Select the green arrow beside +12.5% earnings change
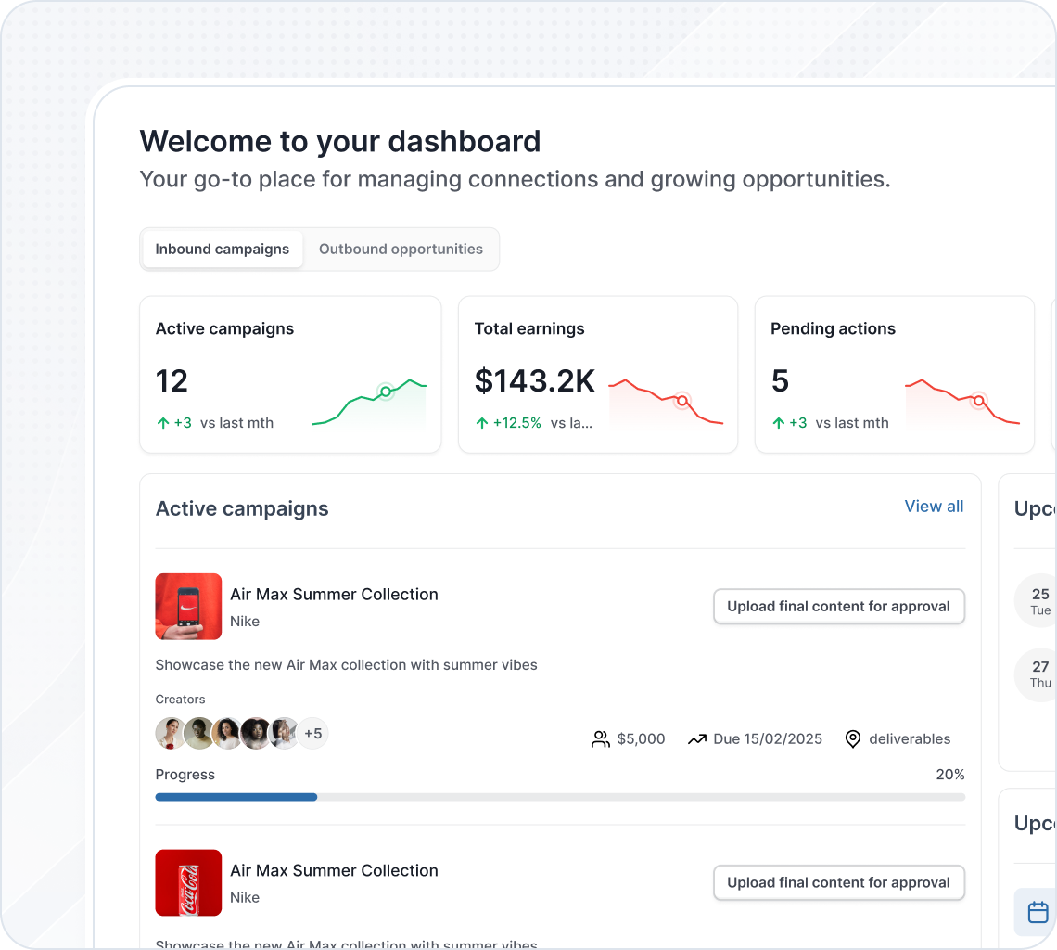 click(x=481, y=422)
